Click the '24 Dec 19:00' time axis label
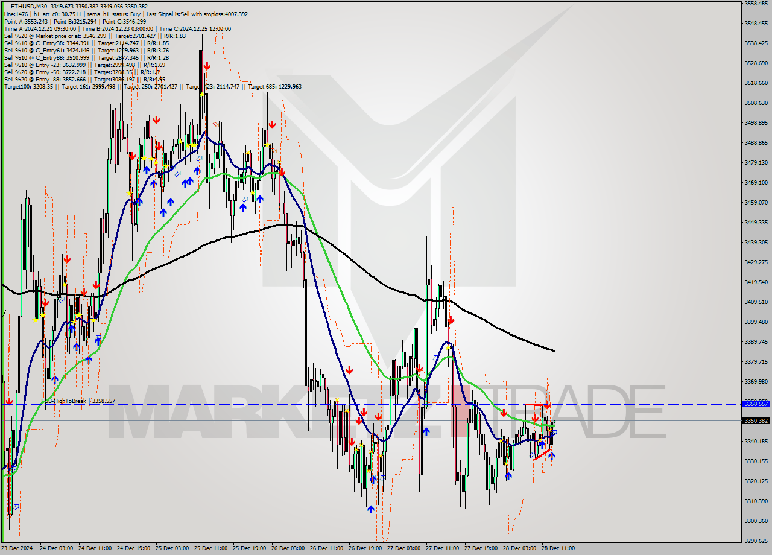Screen dimensions: 772x555 pyautogui.click(x=133, y=548)
